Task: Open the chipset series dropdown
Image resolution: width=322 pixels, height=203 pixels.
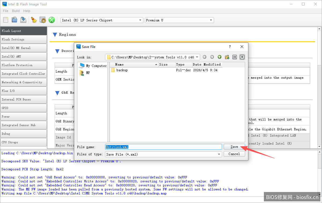Action: pos(102,20)
